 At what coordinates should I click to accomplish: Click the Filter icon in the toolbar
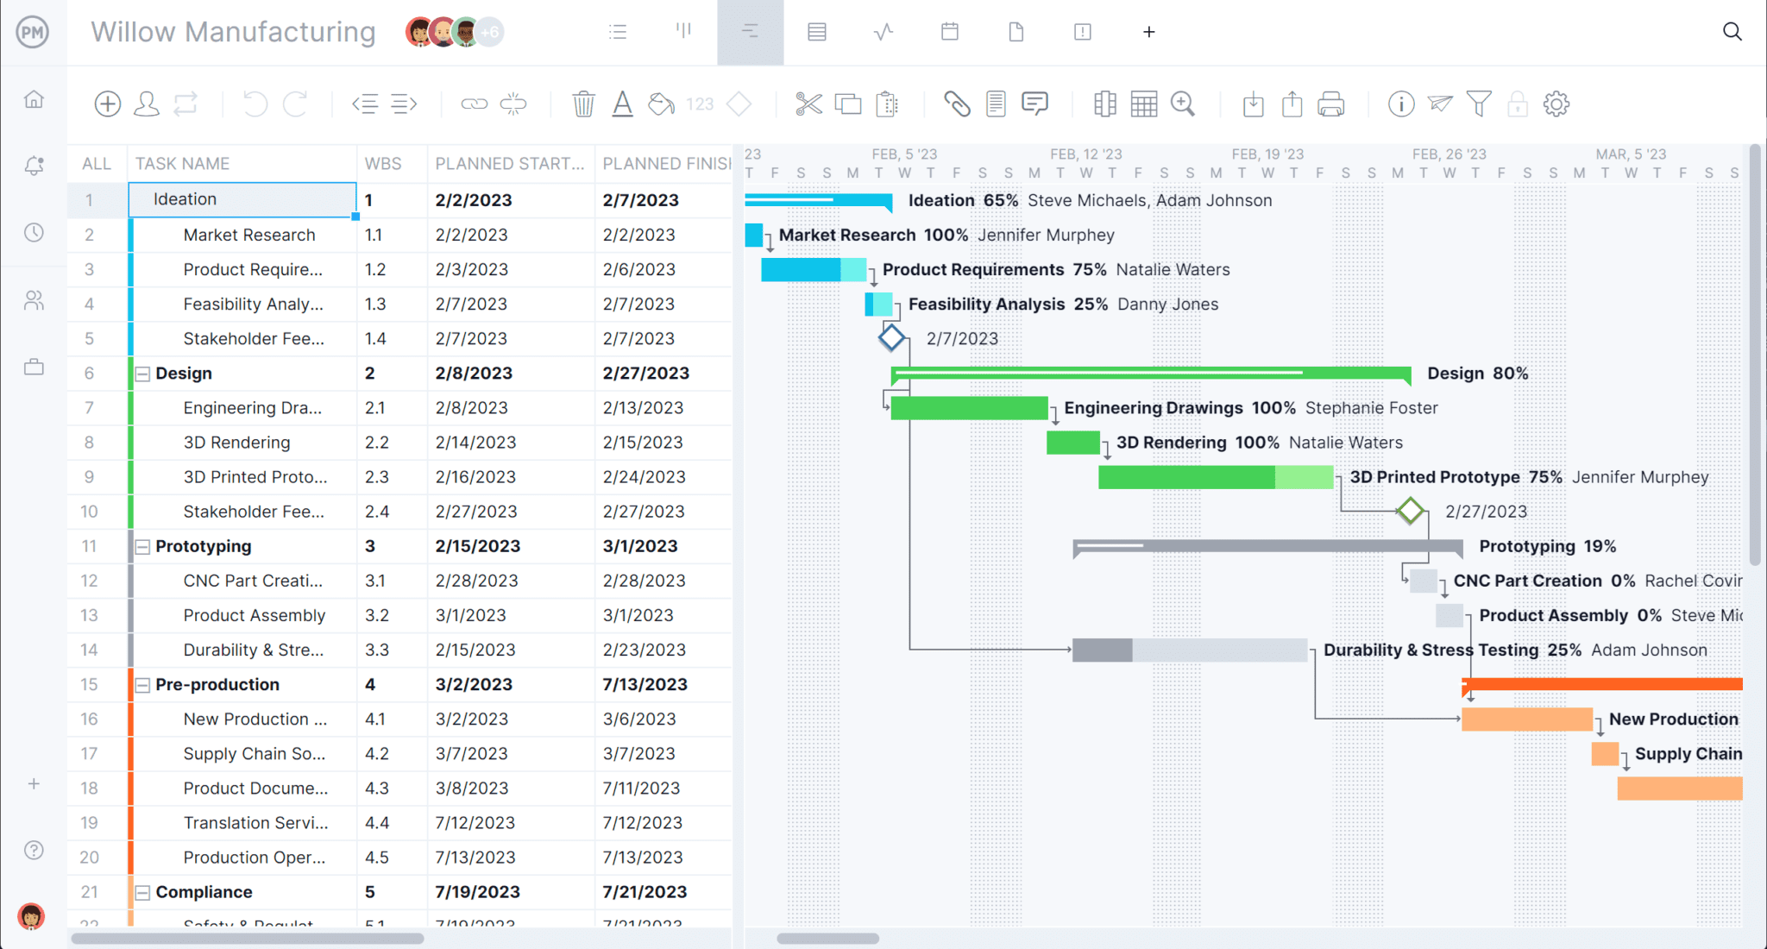click(x=1477, y=104)
